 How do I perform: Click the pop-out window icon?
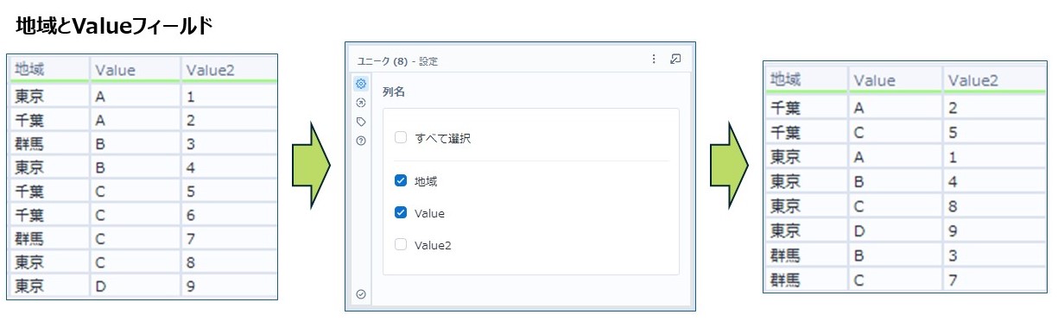(x=675, y=60)
